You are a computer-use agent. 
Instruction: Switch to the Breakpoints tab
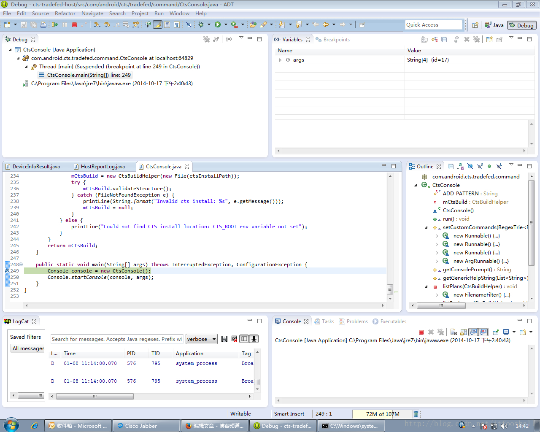[336, 40]
